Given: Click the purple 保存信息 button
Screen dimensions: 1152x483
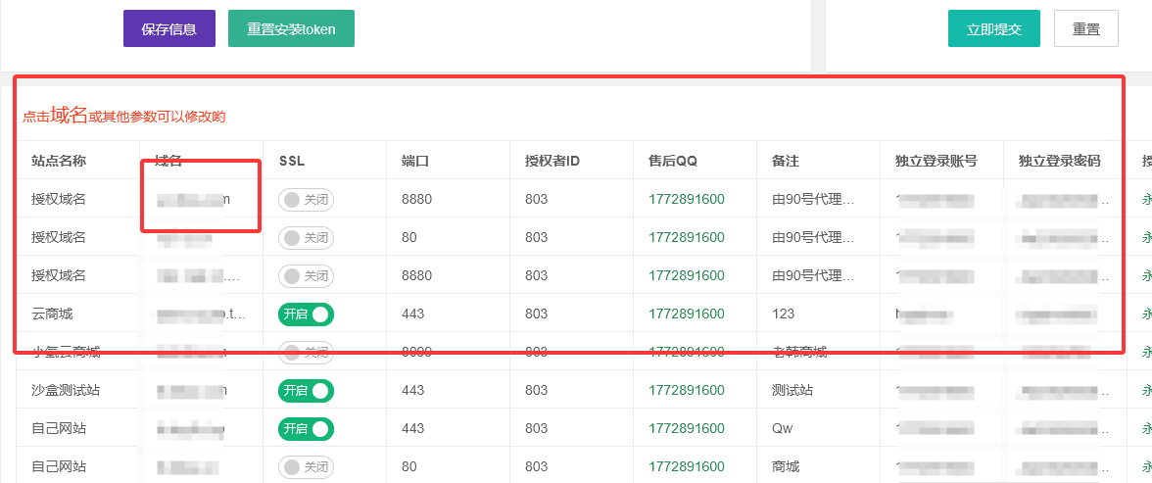Looking at the screenshot, I should click(x=168, y=28).
